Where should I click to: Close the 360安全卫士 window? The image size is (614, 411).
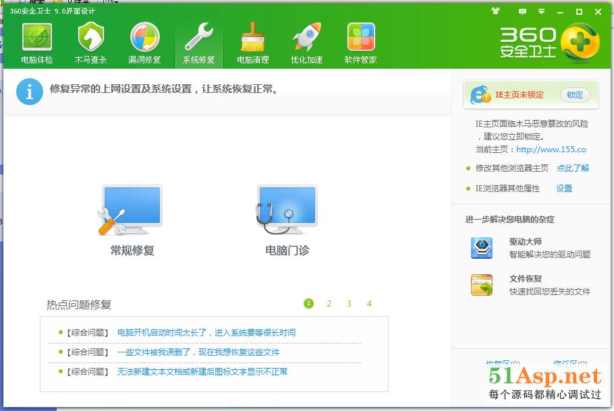point(598,11)
